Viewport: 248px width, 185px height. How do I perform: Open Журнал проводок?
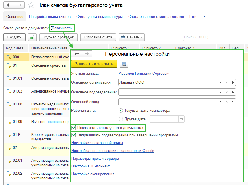[x=59, y=37]
